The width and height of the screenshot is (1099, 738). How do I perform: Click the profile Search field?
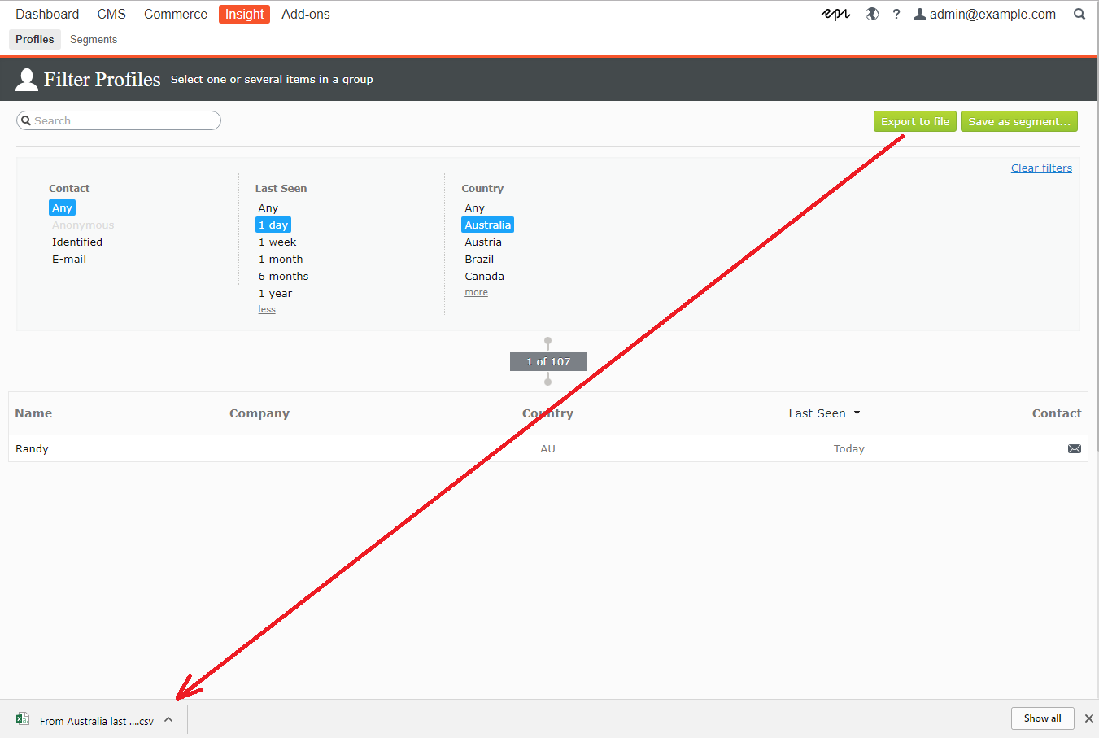(x=119, y=120)
